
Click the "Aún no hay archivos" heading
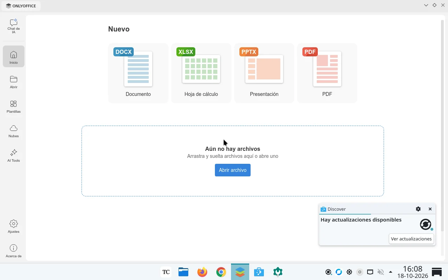click(x=233, y=149)
